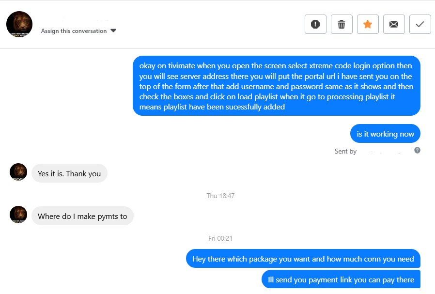
Task: Click avatar beside "Where do I make pymts to"
Action: [18, 215]
